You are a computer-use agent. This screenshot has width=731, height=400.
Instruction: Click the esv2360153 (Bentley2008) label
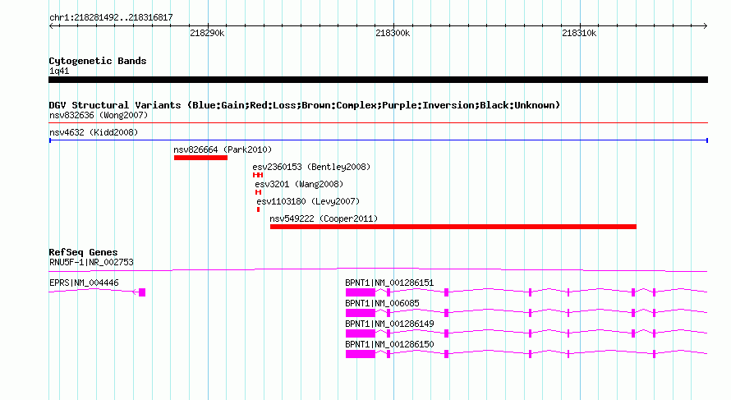(311, 167)
